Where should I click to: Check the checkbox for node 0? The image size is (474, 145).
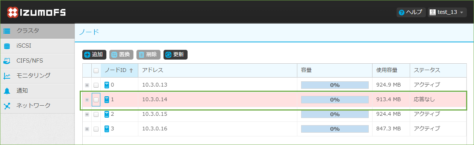[96, 85]
